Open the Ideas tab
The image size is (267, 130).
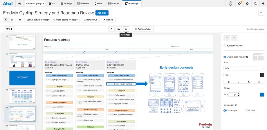pos(98,3)
